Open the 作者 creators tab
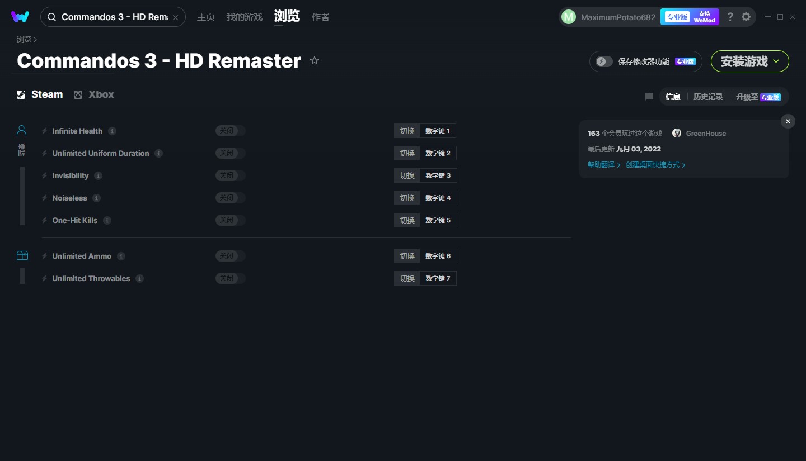The height and width of the screenshot is (461, 806). tap(321, 17)
